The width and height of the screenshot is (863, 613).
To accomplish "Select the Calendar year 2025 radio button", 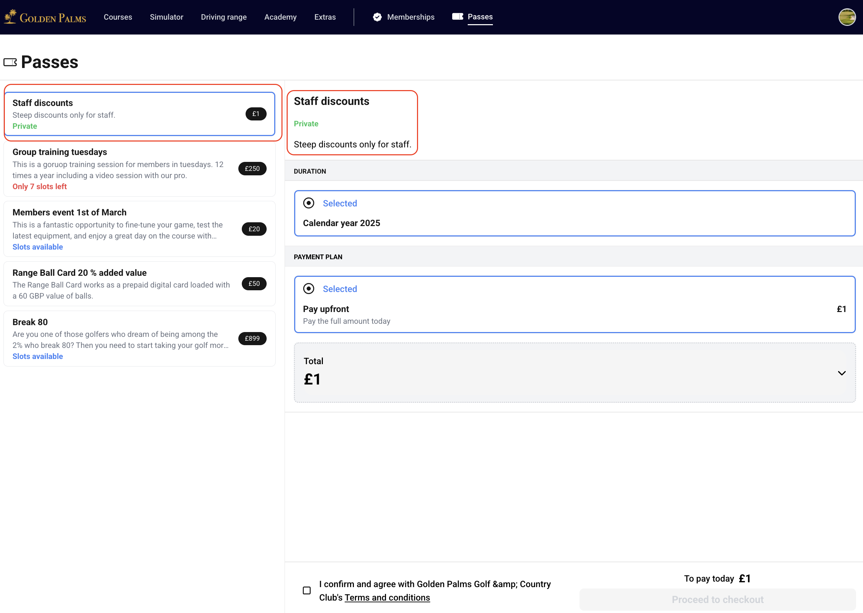I will (x=309, y=203).
